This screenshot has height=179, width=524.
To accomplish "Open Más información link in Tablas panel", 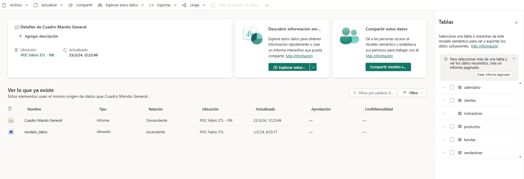I will point(485,46).
